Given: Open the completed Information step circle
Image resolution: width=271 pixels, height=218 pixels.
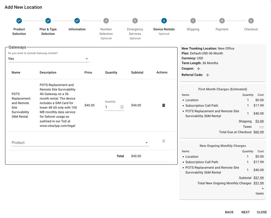Looking at the screenshot, I should pyautogui.click(x=77, y=21).
